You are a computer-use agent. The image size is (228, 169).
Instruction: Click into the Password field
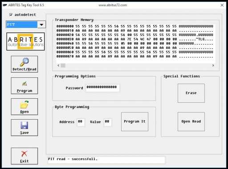click(102, 88)
